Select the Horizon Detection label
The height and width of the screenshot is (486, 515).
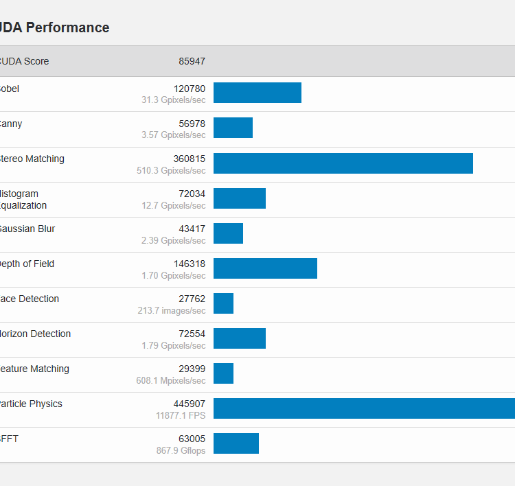(x=34, y=334)
